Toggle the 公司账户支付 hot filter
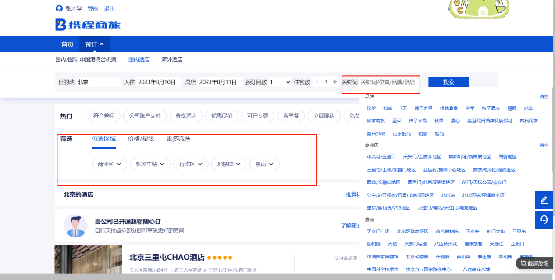This screenshot has height=280, width=555. coord(145,116)
